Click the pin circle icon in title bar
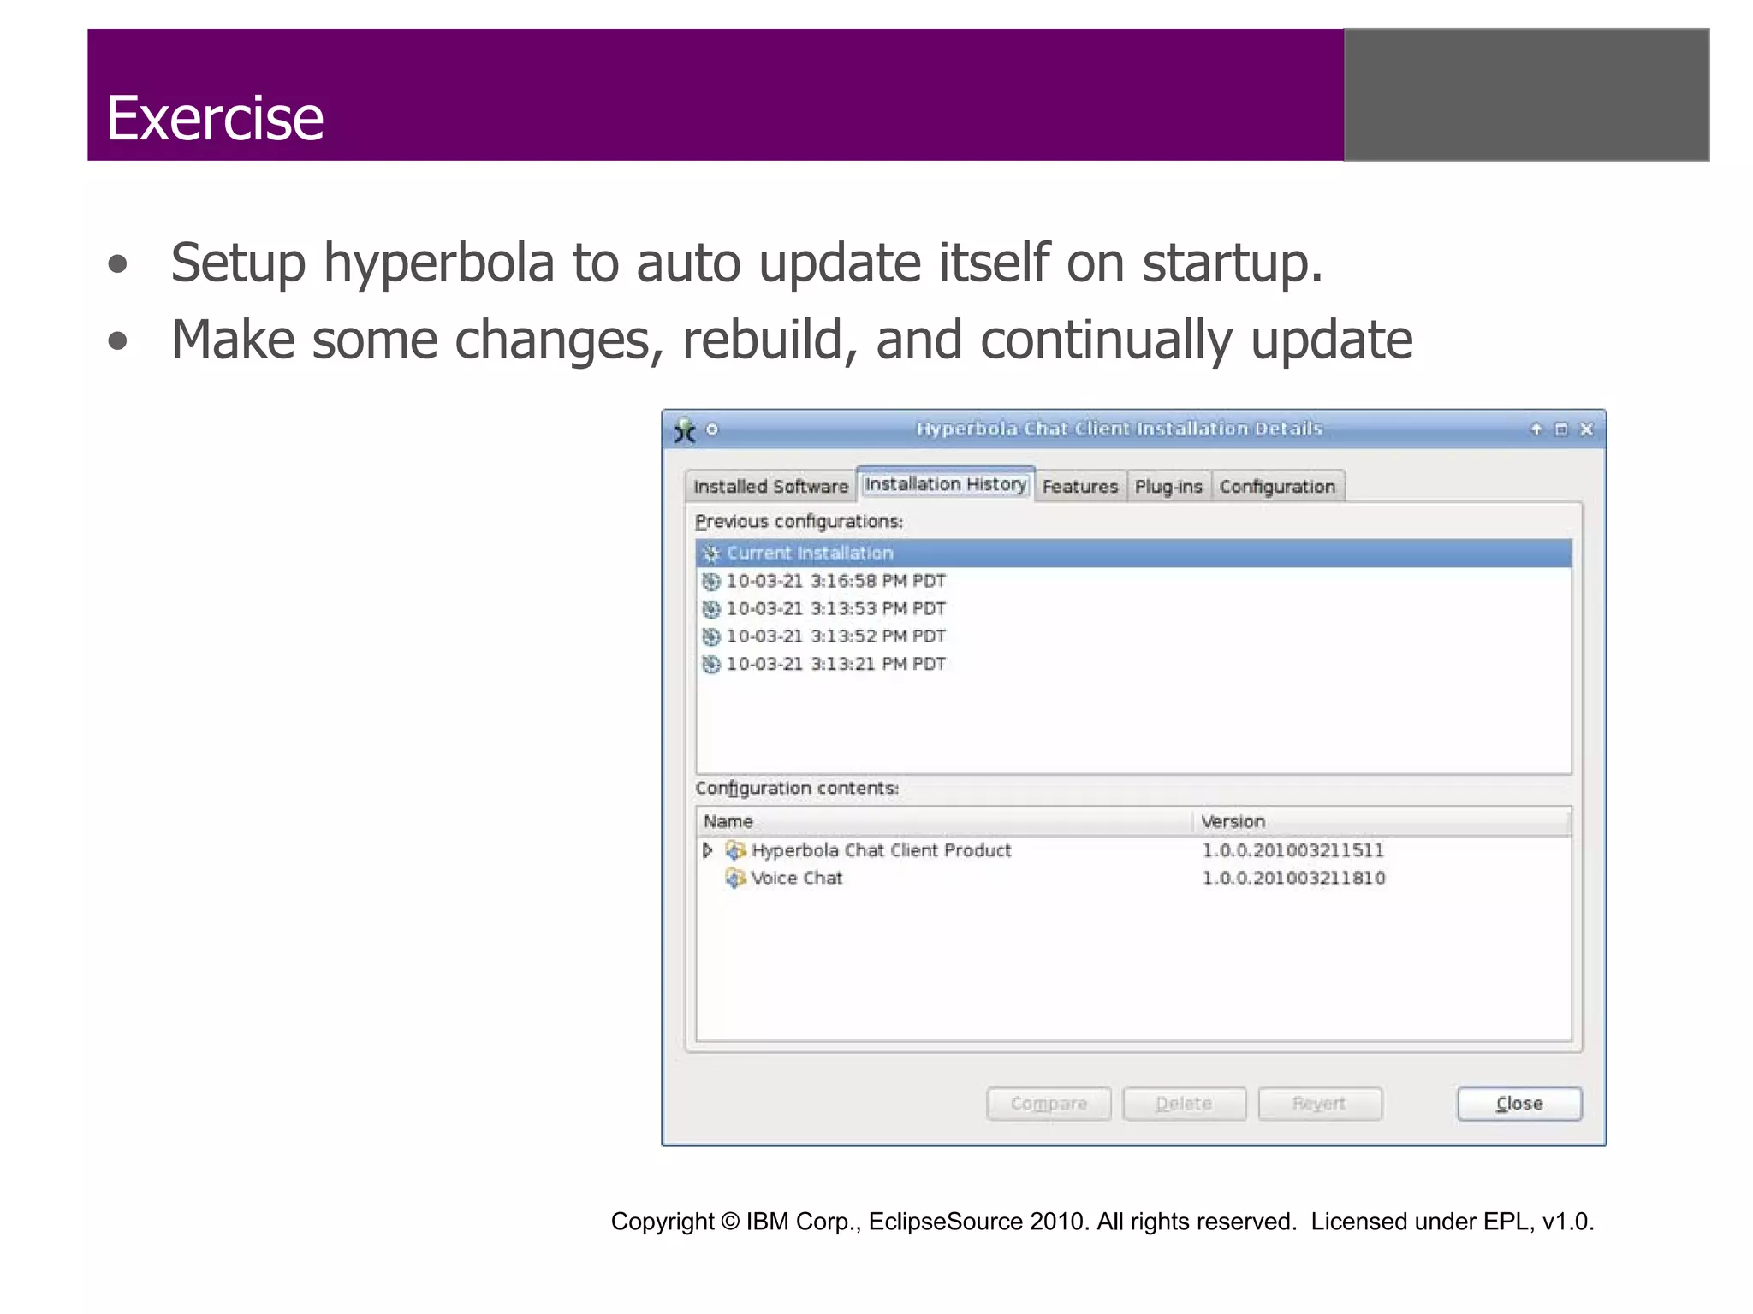 point(712,429)
